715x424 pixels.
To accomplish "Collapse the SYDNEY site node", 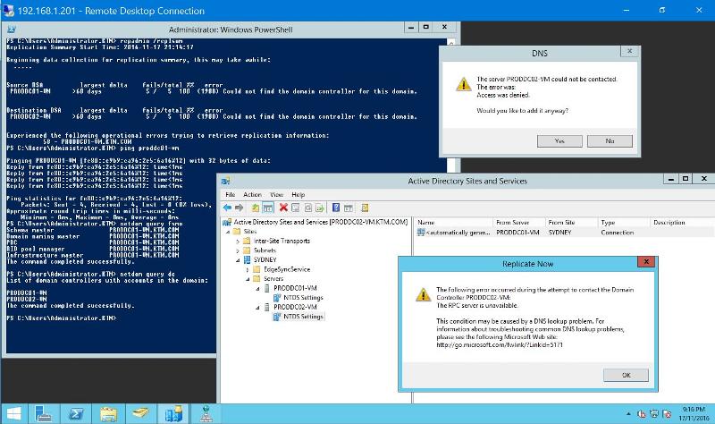I will (x=238, y=260).
